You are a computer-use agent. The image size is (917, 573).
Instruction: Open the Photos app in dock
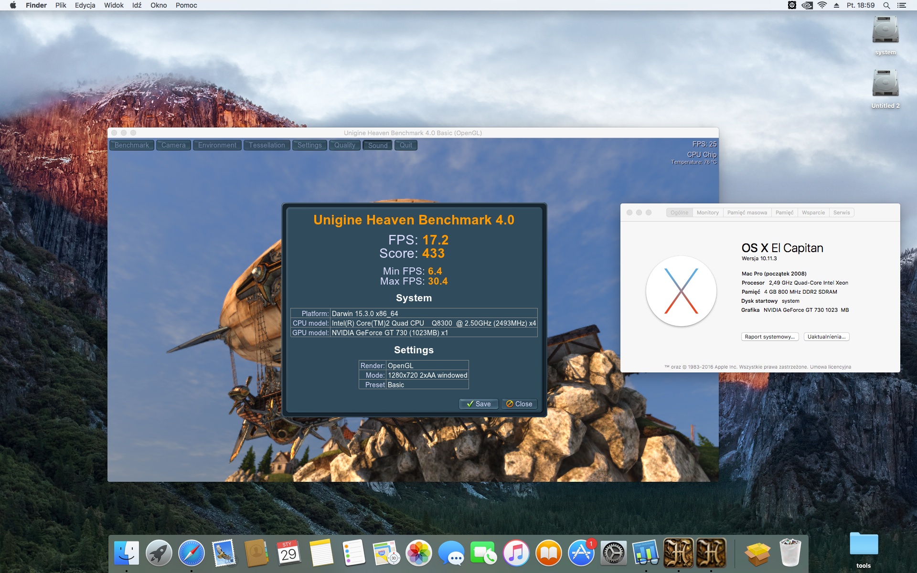(419, 553)
